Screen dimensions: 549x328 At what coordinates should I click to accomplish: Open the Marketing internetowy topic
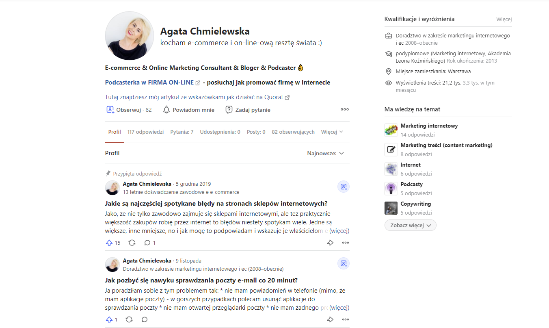[429, 126]
